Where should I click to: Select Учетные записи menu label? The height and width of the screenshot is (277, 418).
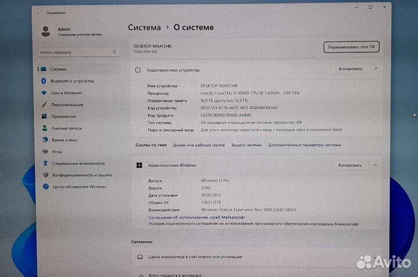[x=67, y=128]
